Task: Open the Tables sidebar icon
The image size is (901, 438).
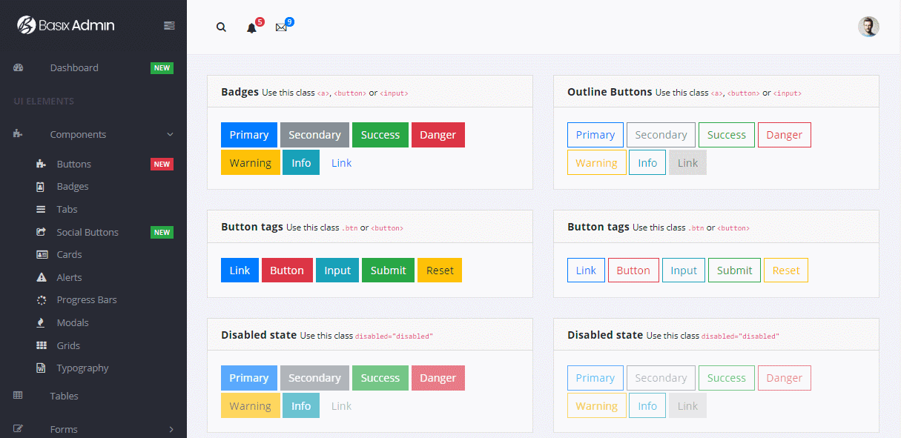Action: [x=18, y=395]
